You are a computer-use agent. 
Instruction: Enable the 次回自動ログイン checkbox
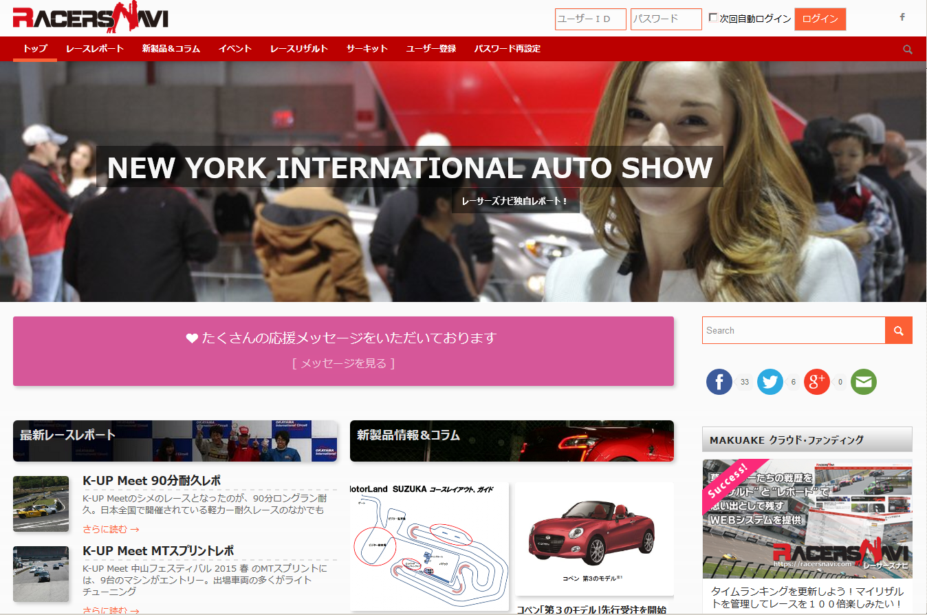[x=713, y=18]
